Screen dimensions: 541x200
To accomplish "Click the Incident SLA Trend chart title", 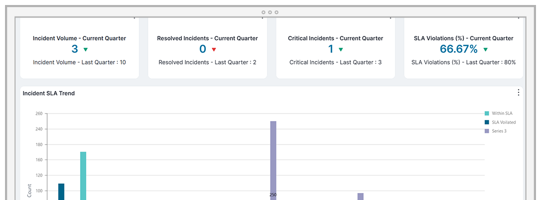I will coord(49,93).
